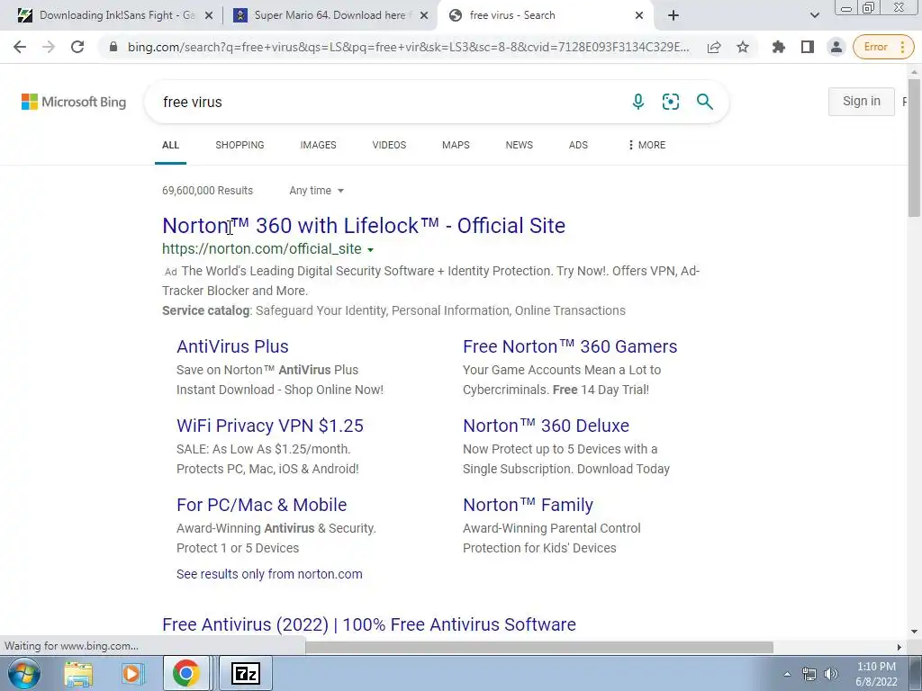Screen dimensions: 922x691
Task: Click the horizontal scrollbar thumb
Action: click(539, 647)
